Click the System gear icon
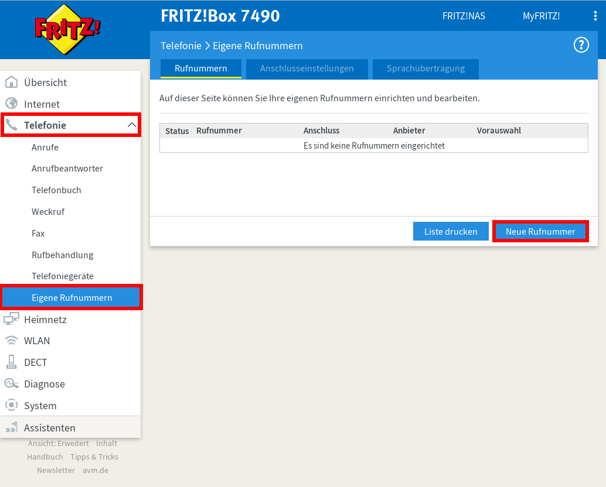 11,405
